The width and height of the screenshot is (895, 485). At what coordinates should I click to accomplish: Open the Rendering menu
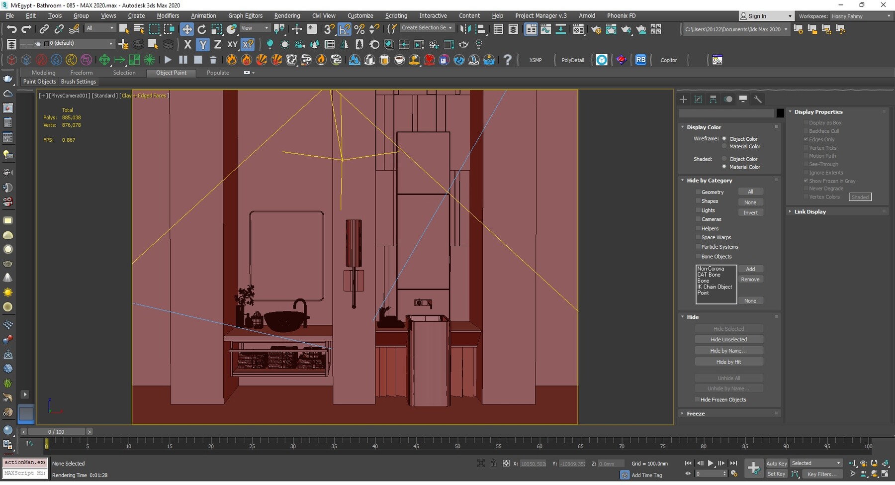287,16
